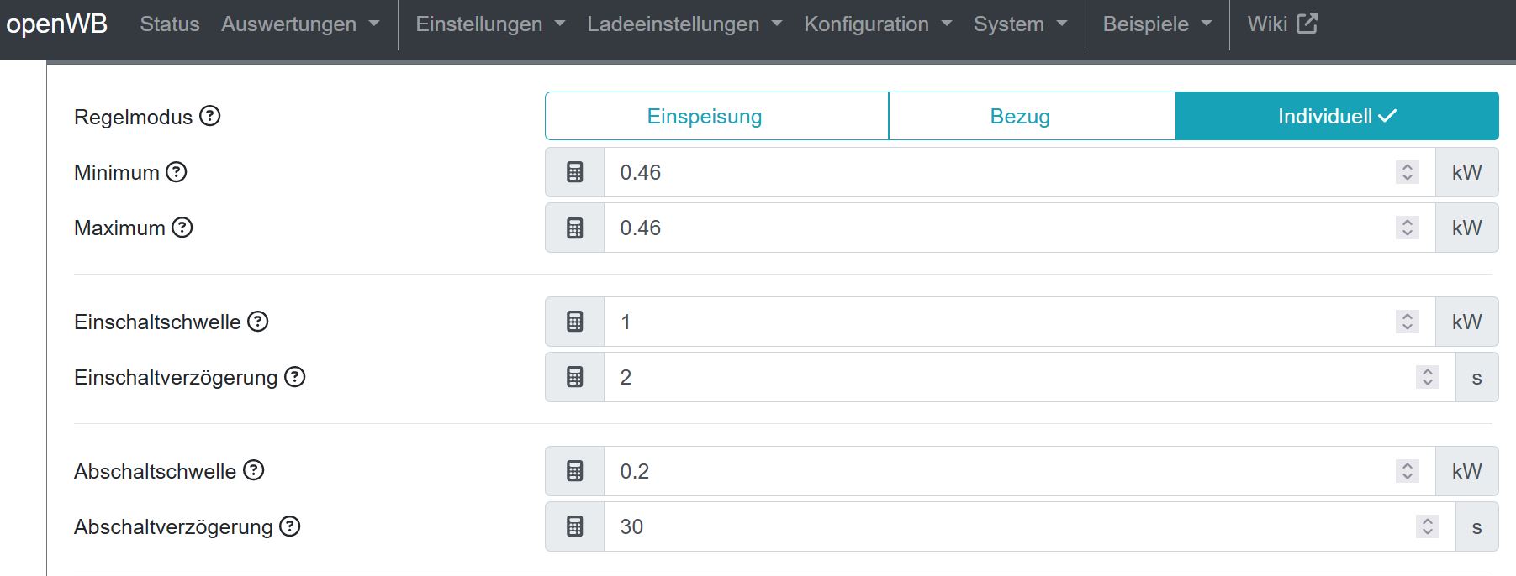Click the Maximum field spinner arrows
This screenshot has height=576, width=1516.
point(1408,228)
